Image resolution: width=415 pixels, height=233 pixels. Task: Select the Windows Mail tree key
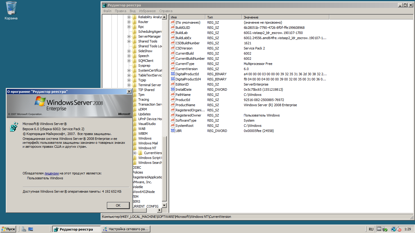tap(148, 143)
